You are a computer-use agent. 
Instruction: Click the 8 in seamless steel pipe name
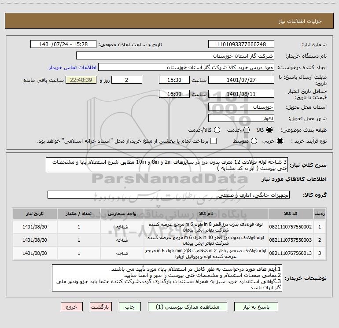tap(206, 227)
